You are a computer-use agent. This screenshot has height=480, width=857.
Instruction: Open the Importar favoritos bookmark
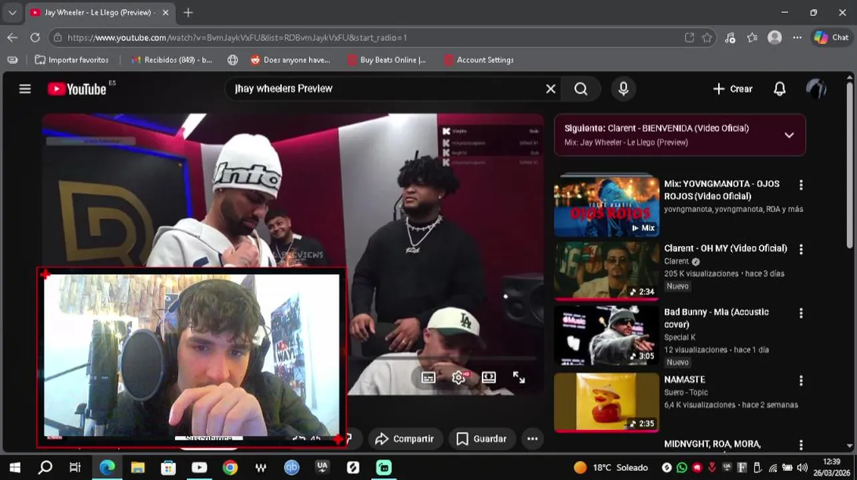pos(71,60)
